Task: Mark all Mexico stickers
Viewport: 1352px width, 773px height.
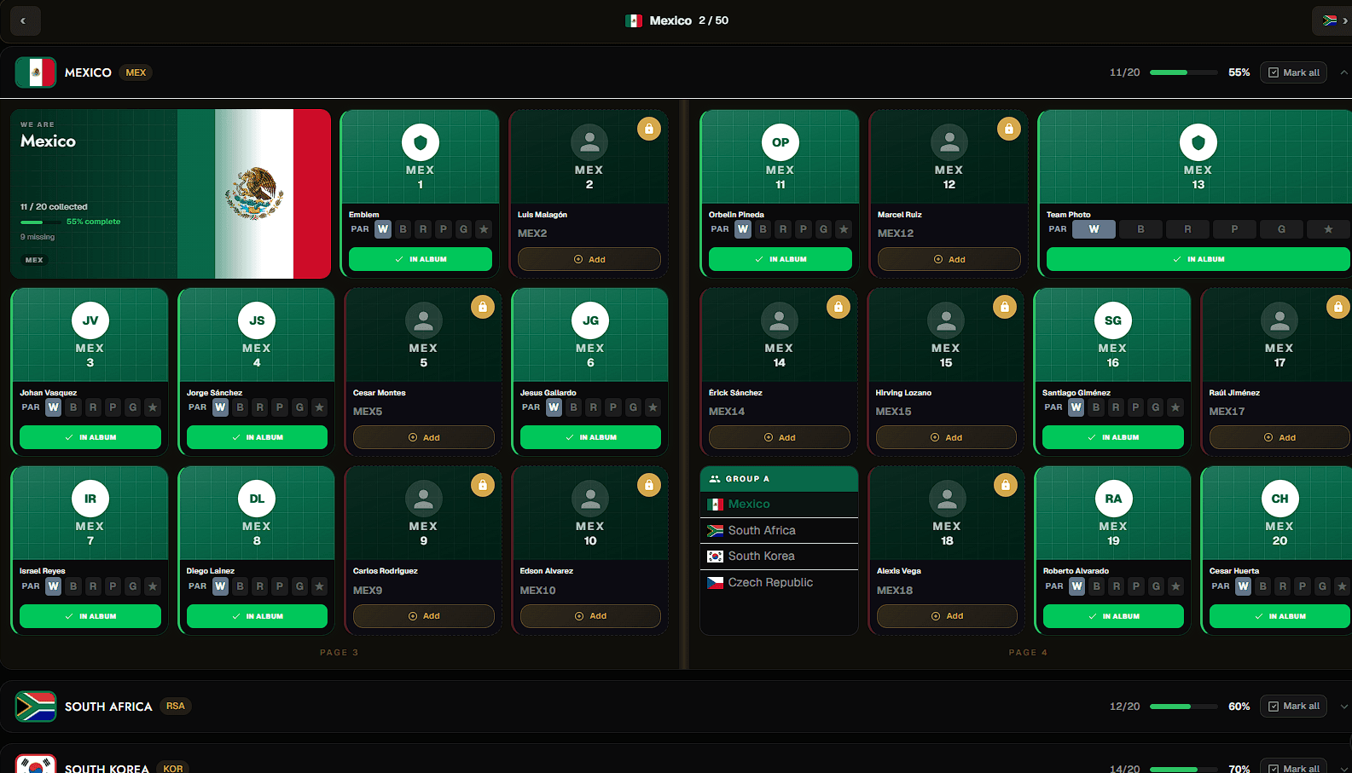Action: pos(1293,72)
